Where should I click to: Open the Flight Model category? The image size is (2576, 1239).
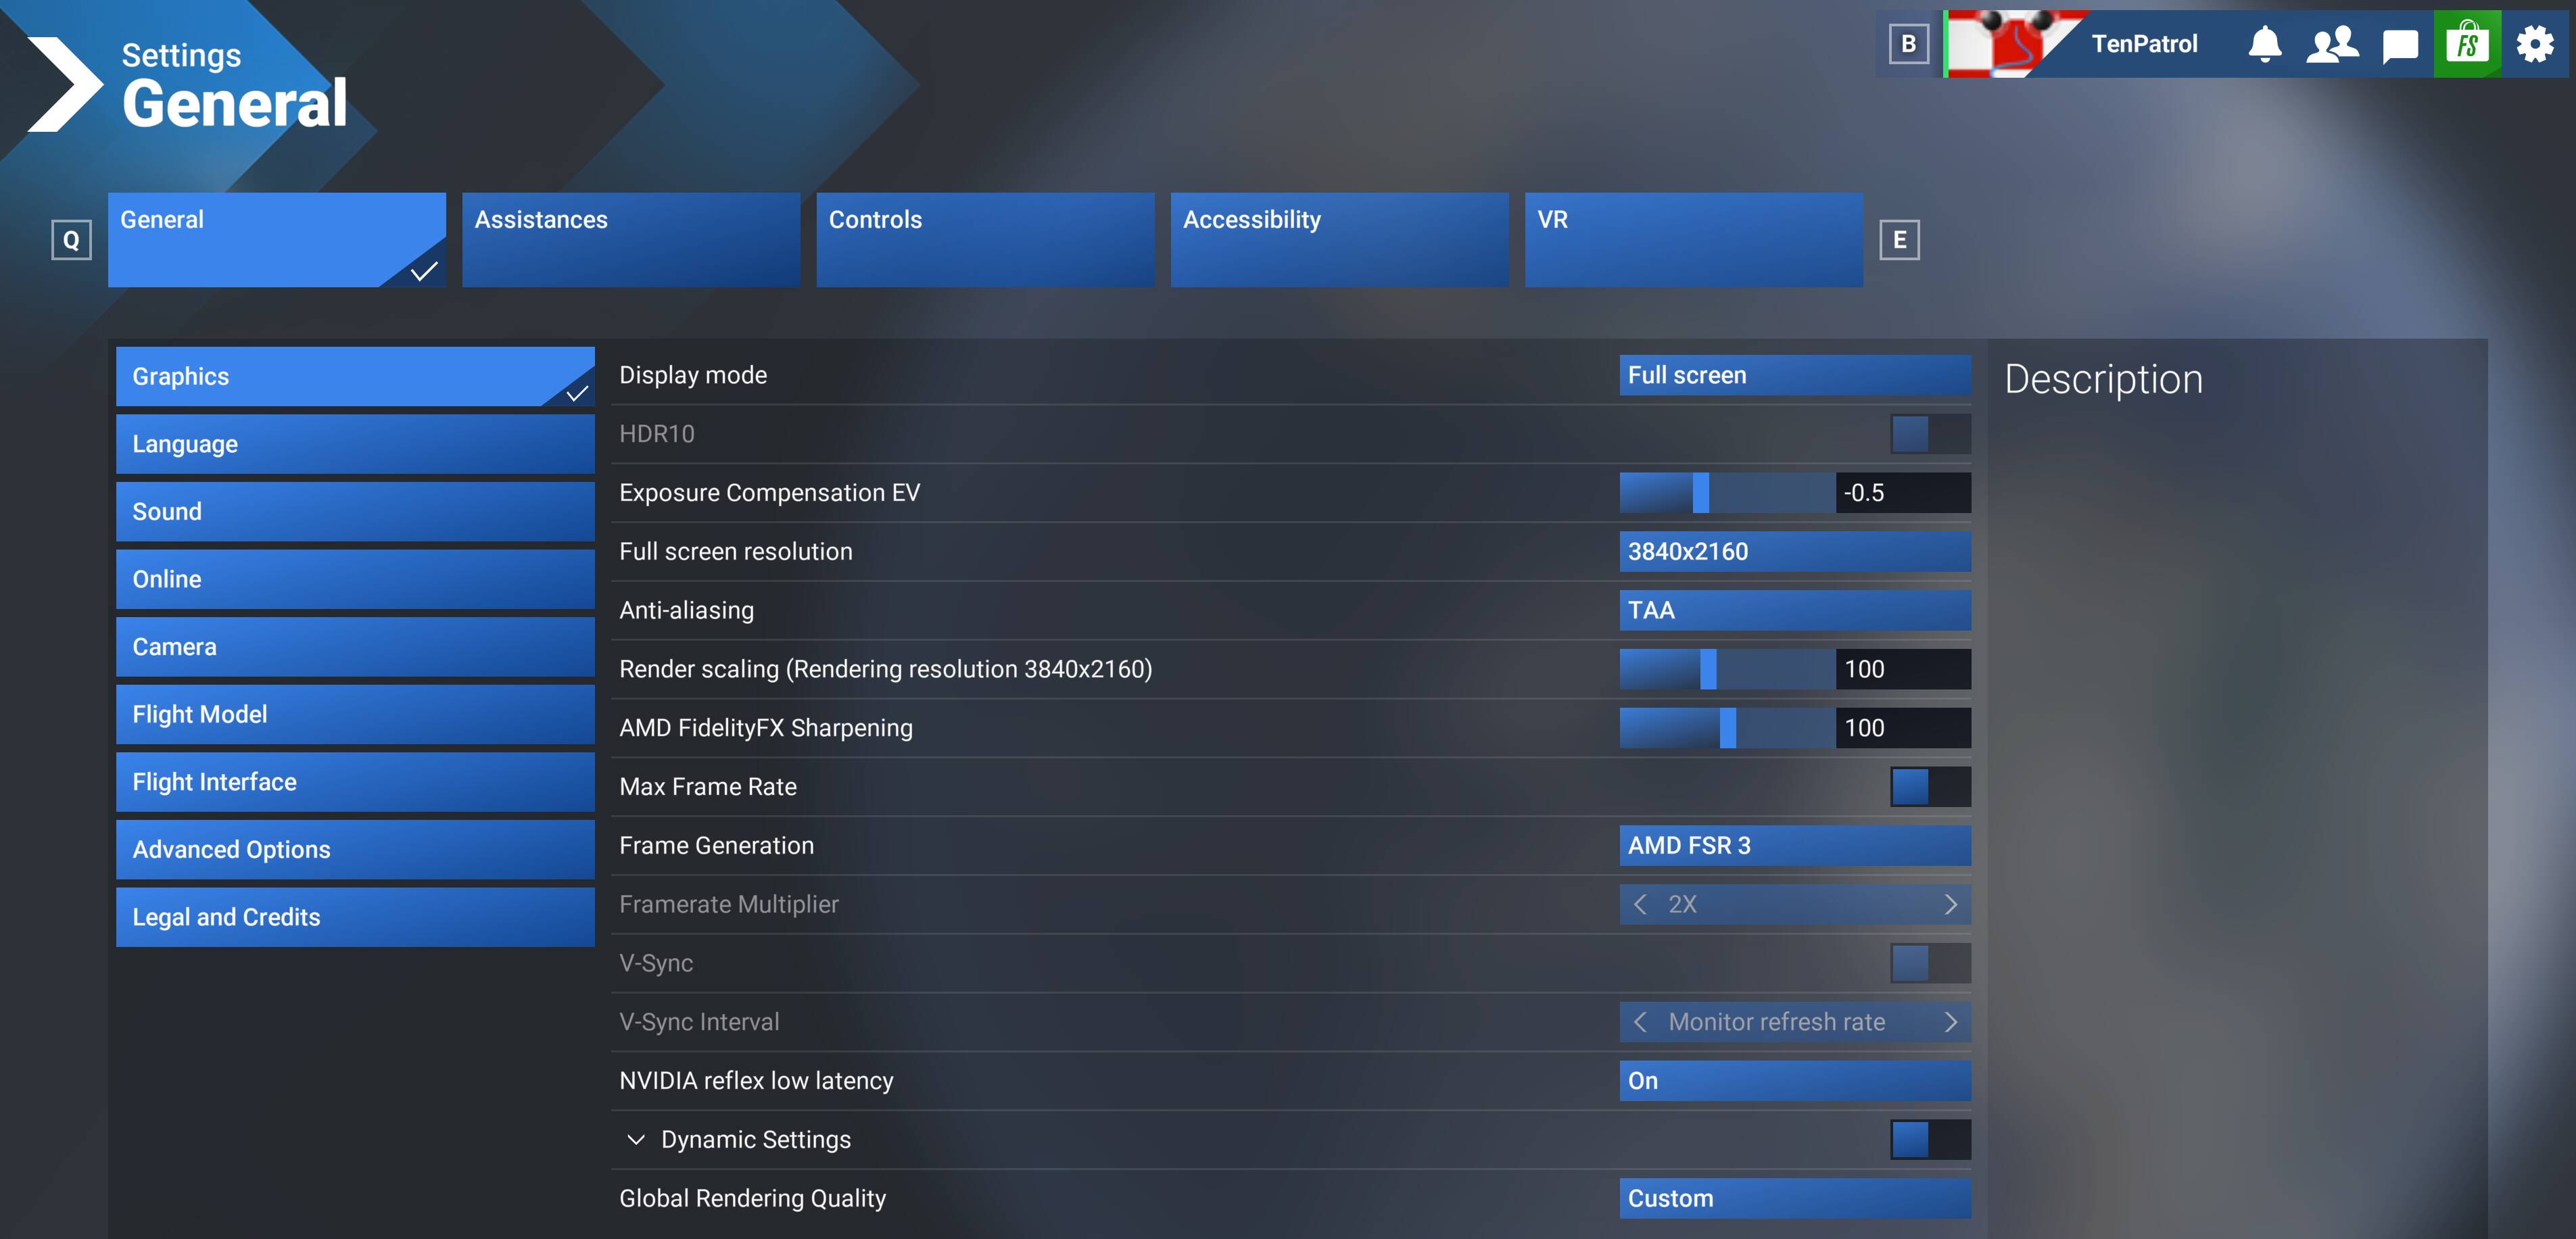[355, 714]
